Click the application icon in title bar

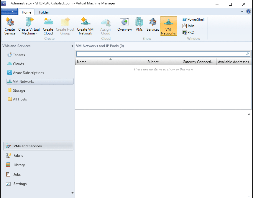pyautogui.click(x=4, y=3)
